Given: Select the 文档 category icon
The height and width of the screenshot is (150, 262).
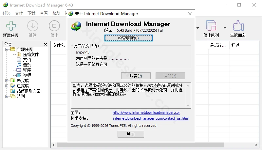Looking at the screenshot, I should 19,60.
